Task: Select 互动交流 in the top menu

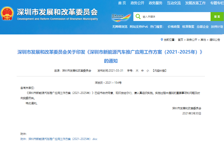Action: [x=174, y=3]
